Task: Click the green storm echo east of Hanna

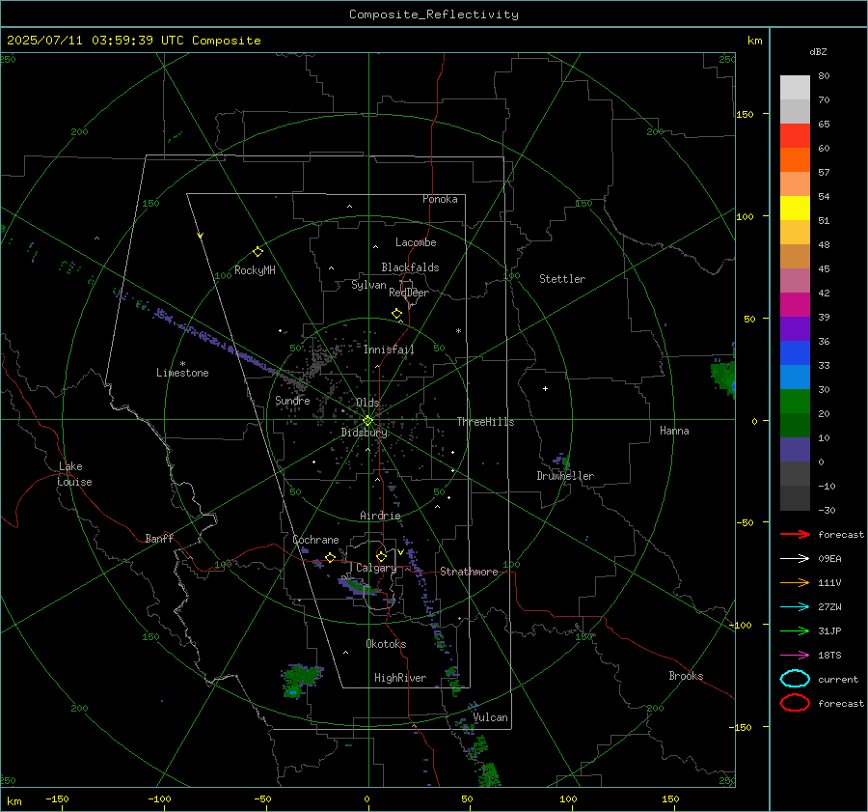Action: (x=723, y=377)
